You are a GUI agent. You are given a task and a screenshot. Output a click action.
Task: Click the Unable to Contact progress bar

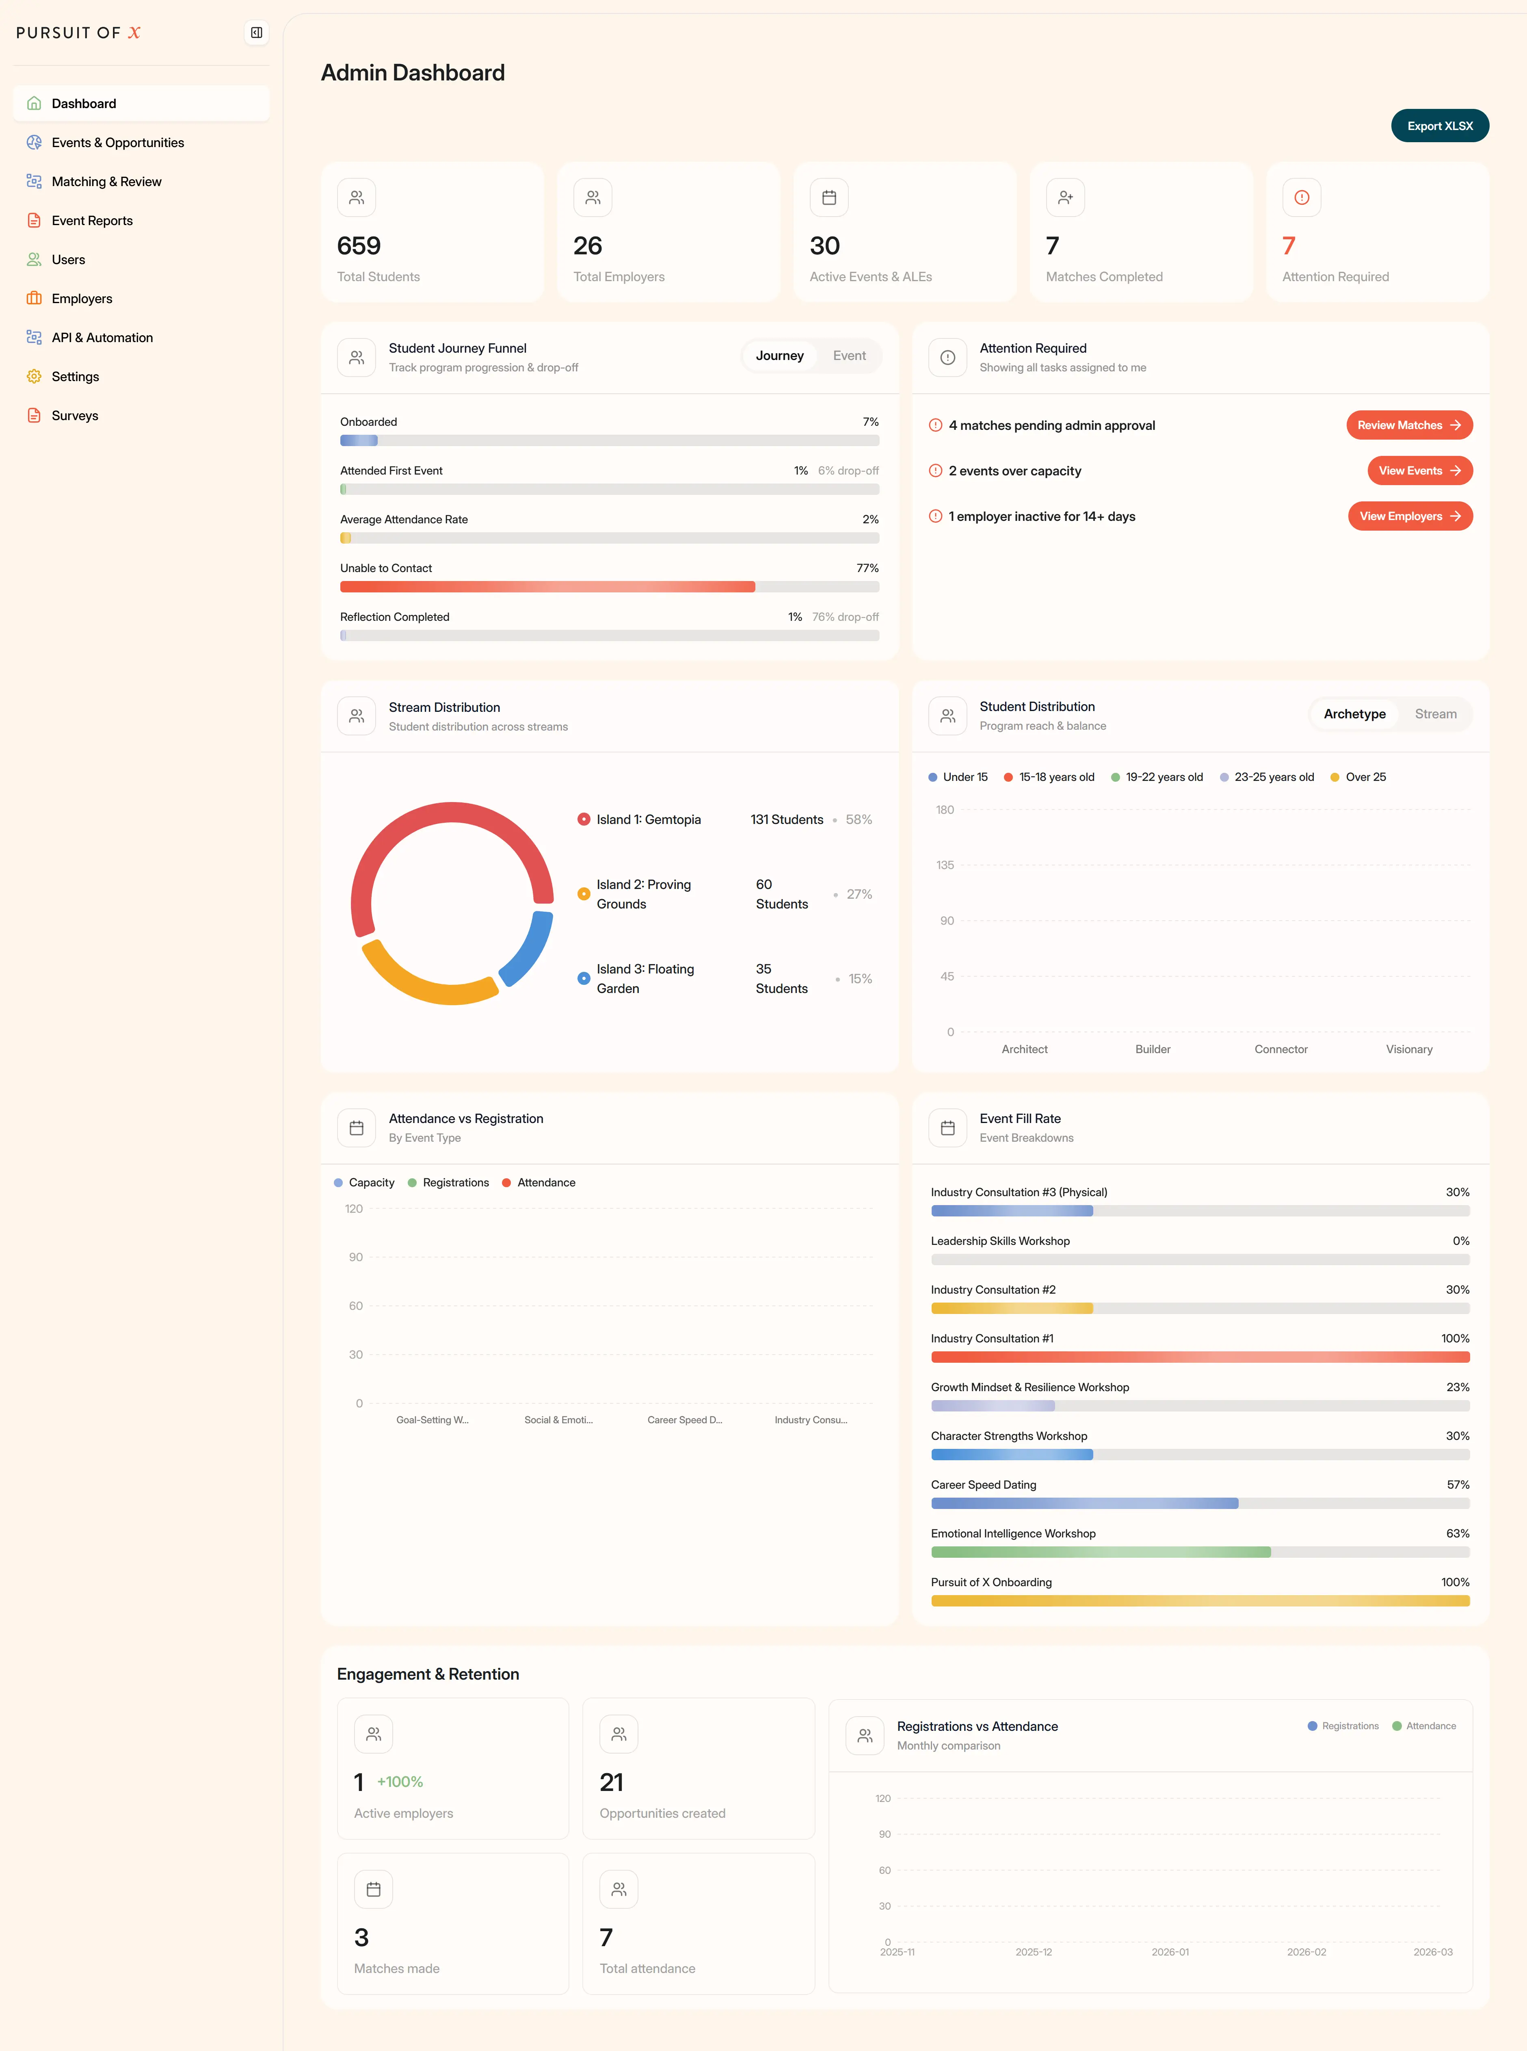coord(609,586)
